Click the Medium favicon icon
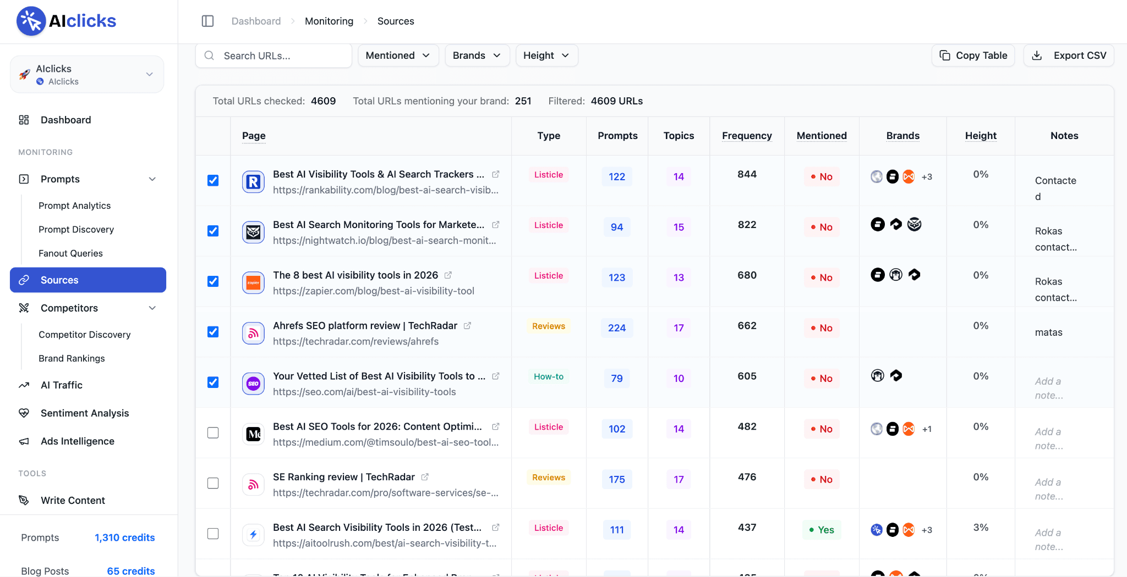 click(x=253, y=434)
